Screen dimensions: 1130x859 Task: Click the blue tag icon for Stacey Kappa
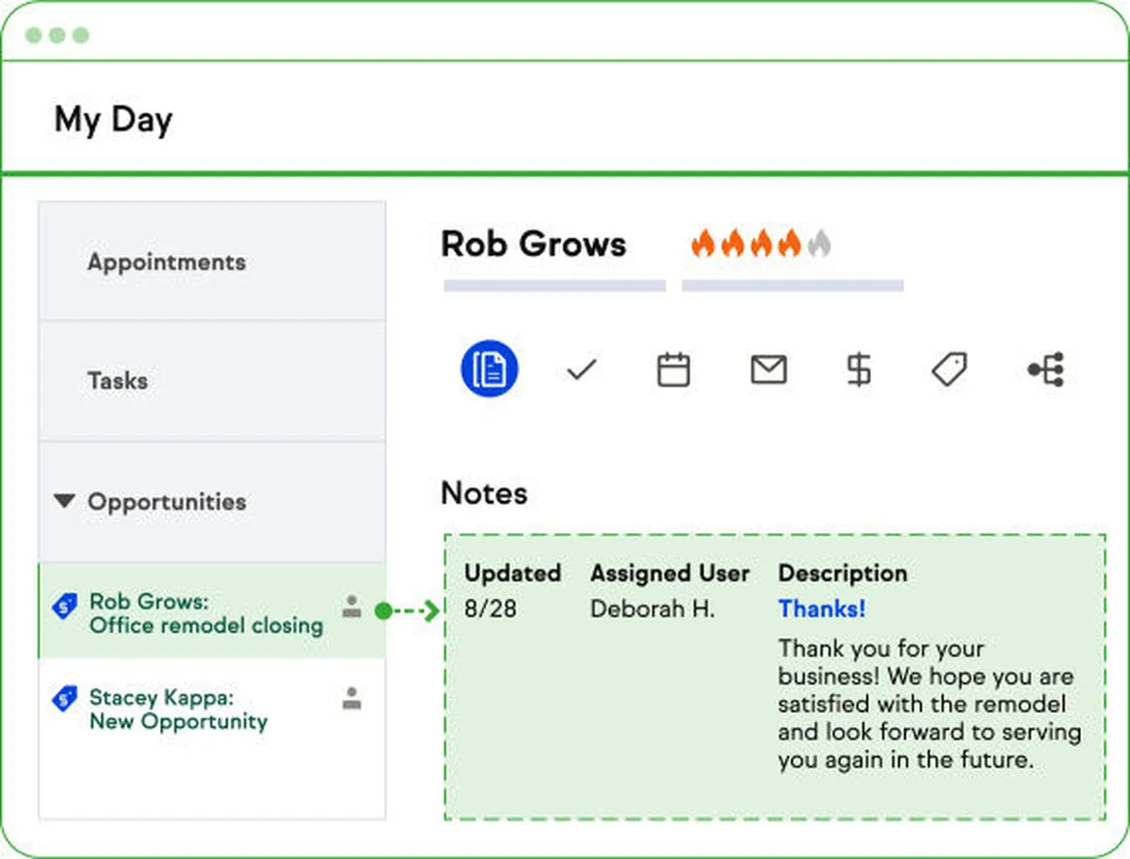[x=64, y=699]
